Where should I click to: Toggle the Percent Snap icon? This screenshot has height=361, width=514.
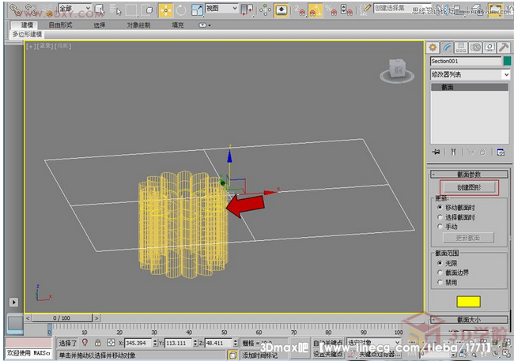pyautogui.click(x=331, y=10)
